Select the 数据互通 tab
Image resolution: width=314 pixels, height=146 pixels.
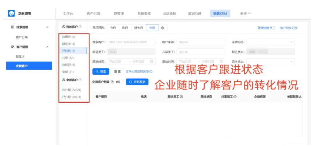click(x=195, y=13)
